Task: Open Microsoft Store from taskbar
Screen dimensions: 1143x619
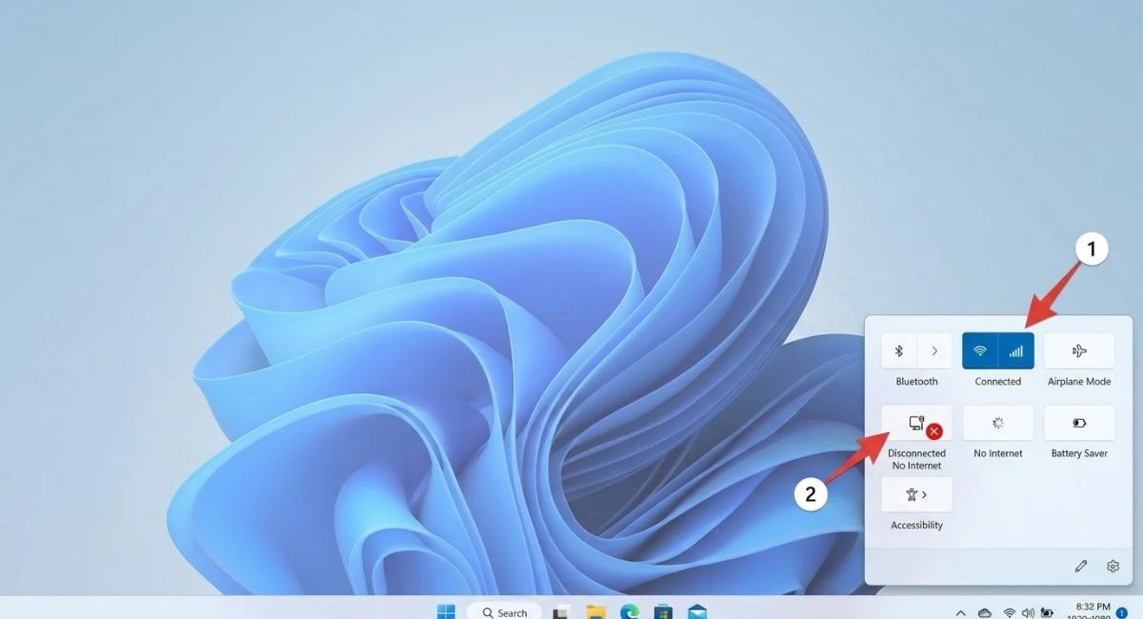Action: 663,612
